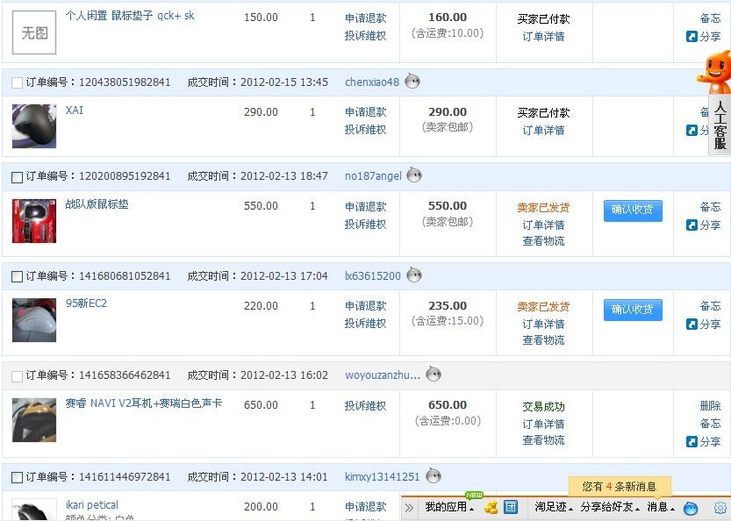View 查看物流 for 战队版鼠标垫 order

coord(543,241)
